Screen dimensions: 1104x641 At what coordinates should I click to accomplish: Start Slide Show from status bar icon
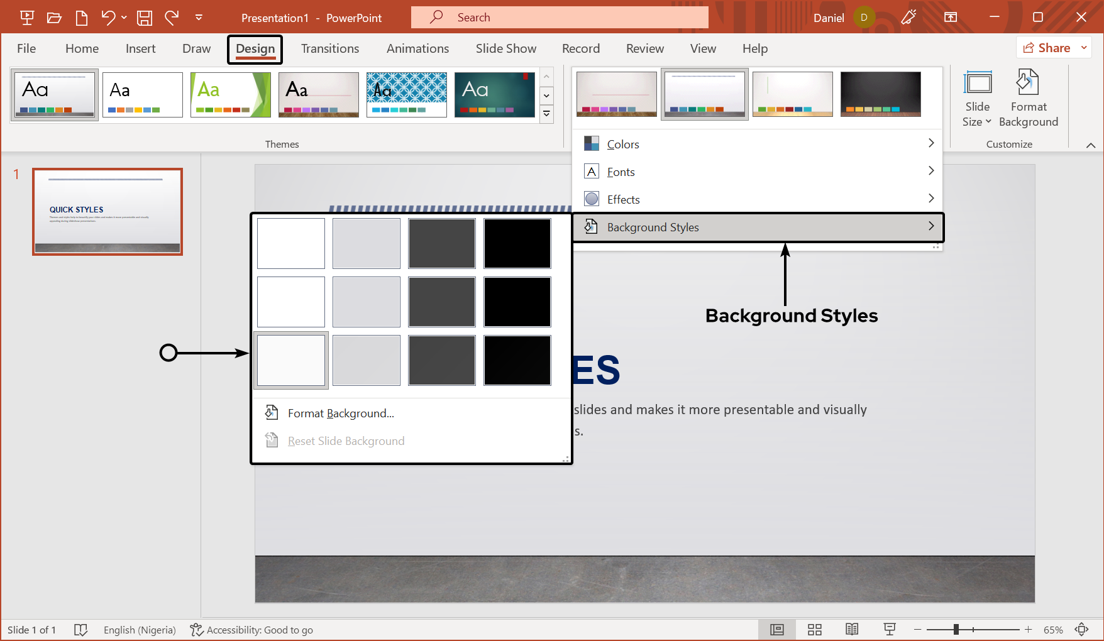(x=890, y=630)
